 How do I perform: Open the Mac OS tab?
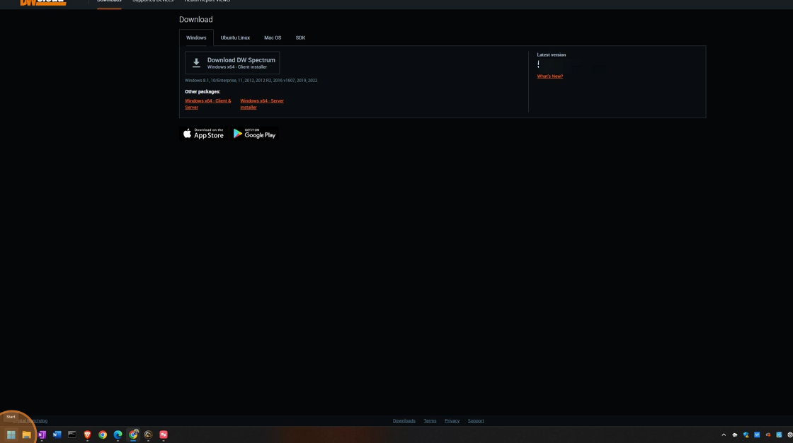(273, 38)
